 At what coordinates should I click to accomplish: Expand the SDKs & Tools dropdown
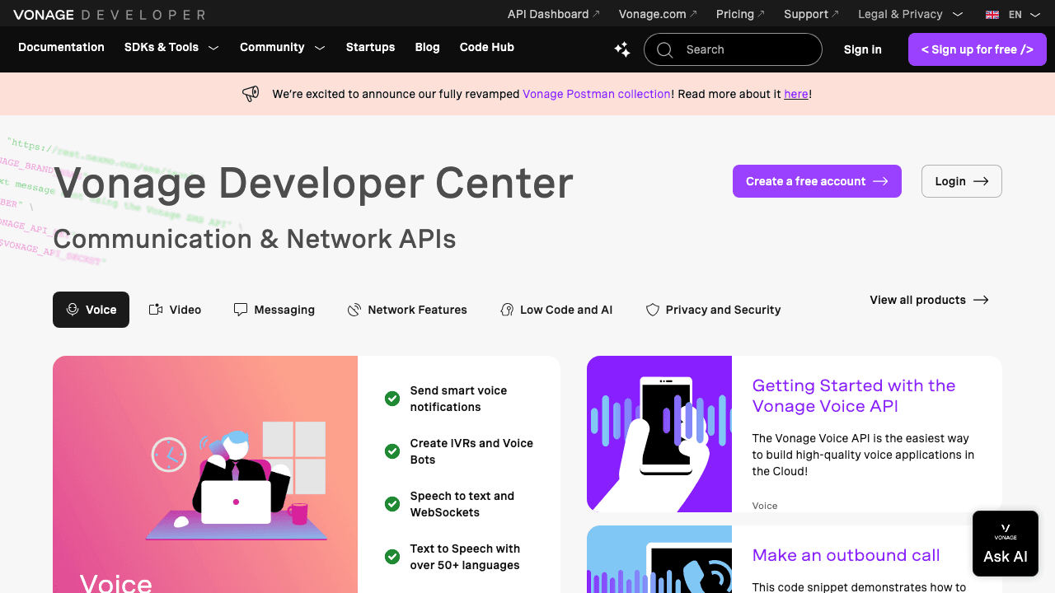[171, 47]
